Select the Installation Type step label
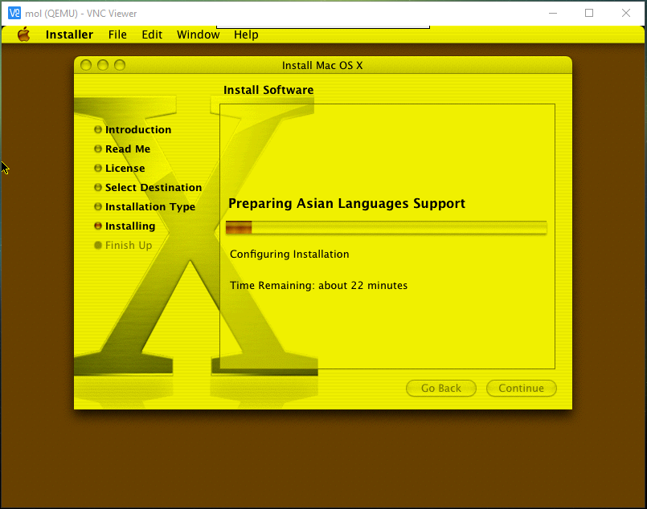 coord(150,207)
